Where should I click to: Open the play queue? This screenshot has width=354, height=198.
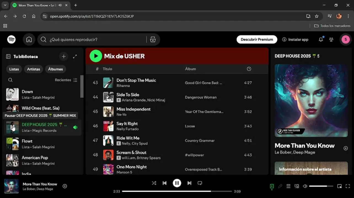point(288,186)
